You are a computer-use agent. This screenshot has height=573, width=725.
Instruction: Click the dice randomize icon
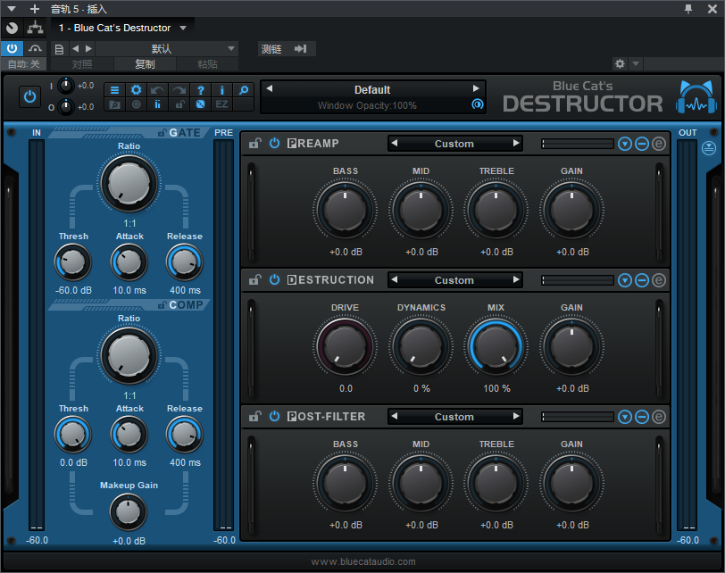coord(200,104)
